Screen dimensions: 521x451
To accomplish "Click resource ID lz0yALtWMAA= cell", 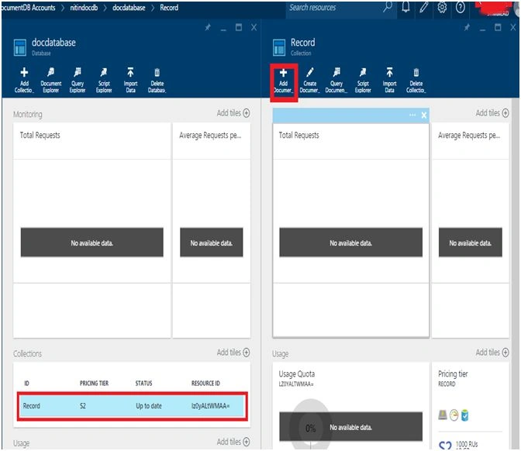I will (x=210, y=406).
